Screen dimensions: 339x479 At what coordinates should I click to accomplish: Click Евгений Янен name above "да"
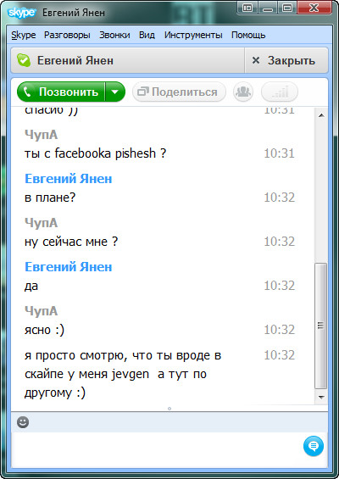[x=69, y=267]
